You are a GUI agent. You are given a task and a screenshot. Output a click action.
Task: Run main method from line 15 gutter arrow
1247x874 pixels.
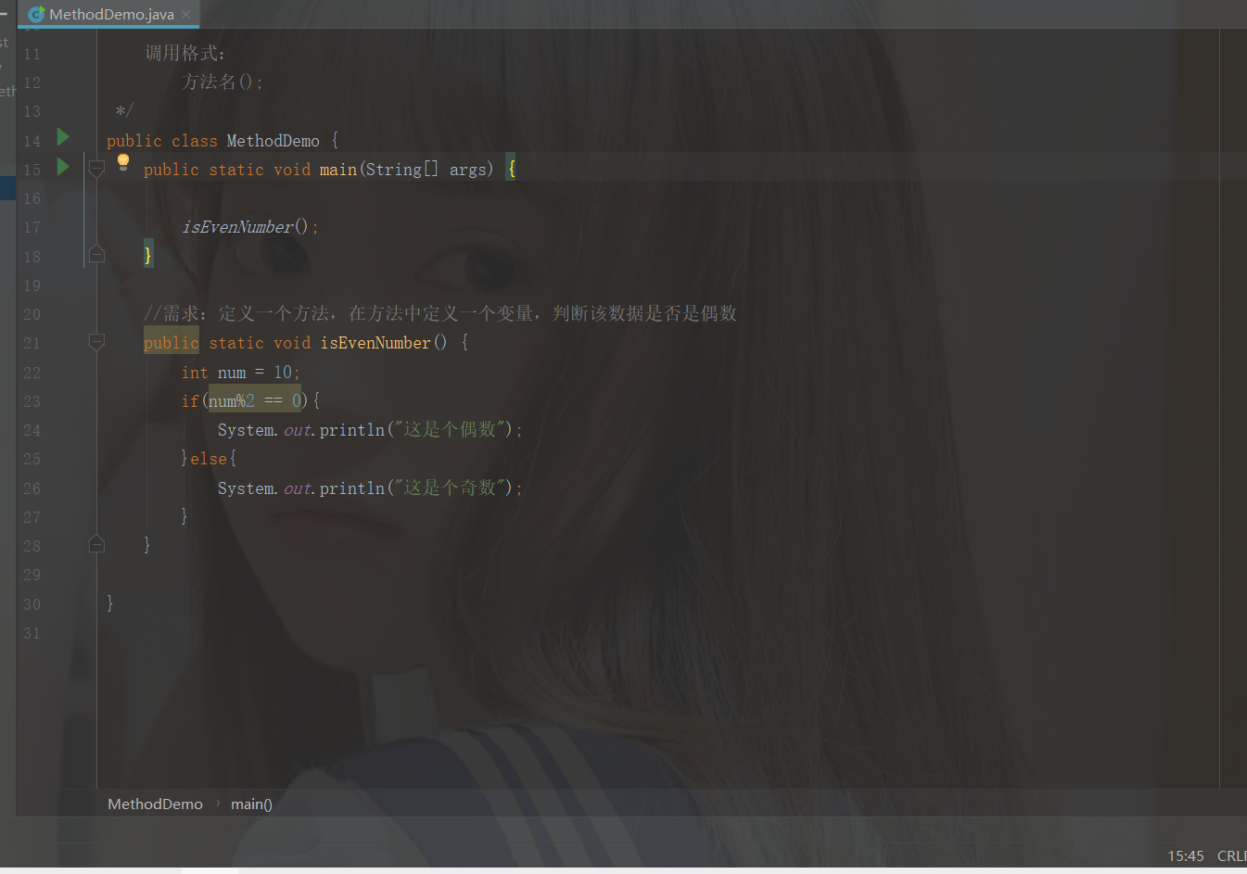click(x=63, y=167)
